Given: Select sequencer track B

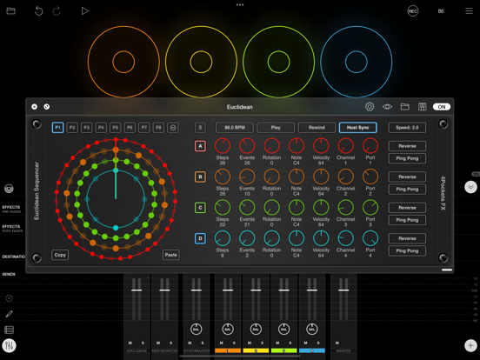Looking at the screenshot, I should (x=200, y=177).
